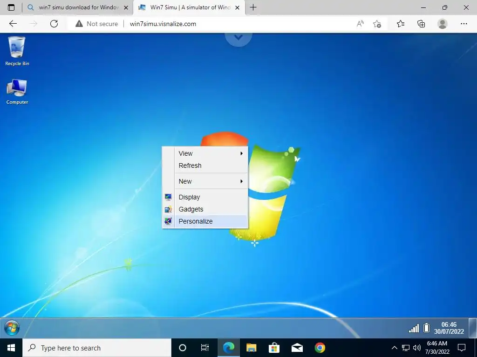
Task: Click the simulator battery icon
Action: pos(427,328)
